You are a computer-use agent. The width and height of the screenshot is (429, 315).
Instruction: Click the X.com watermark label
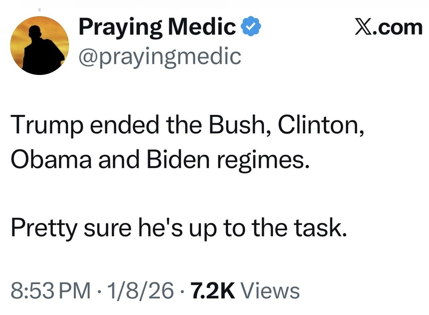[x=389, y=27]
